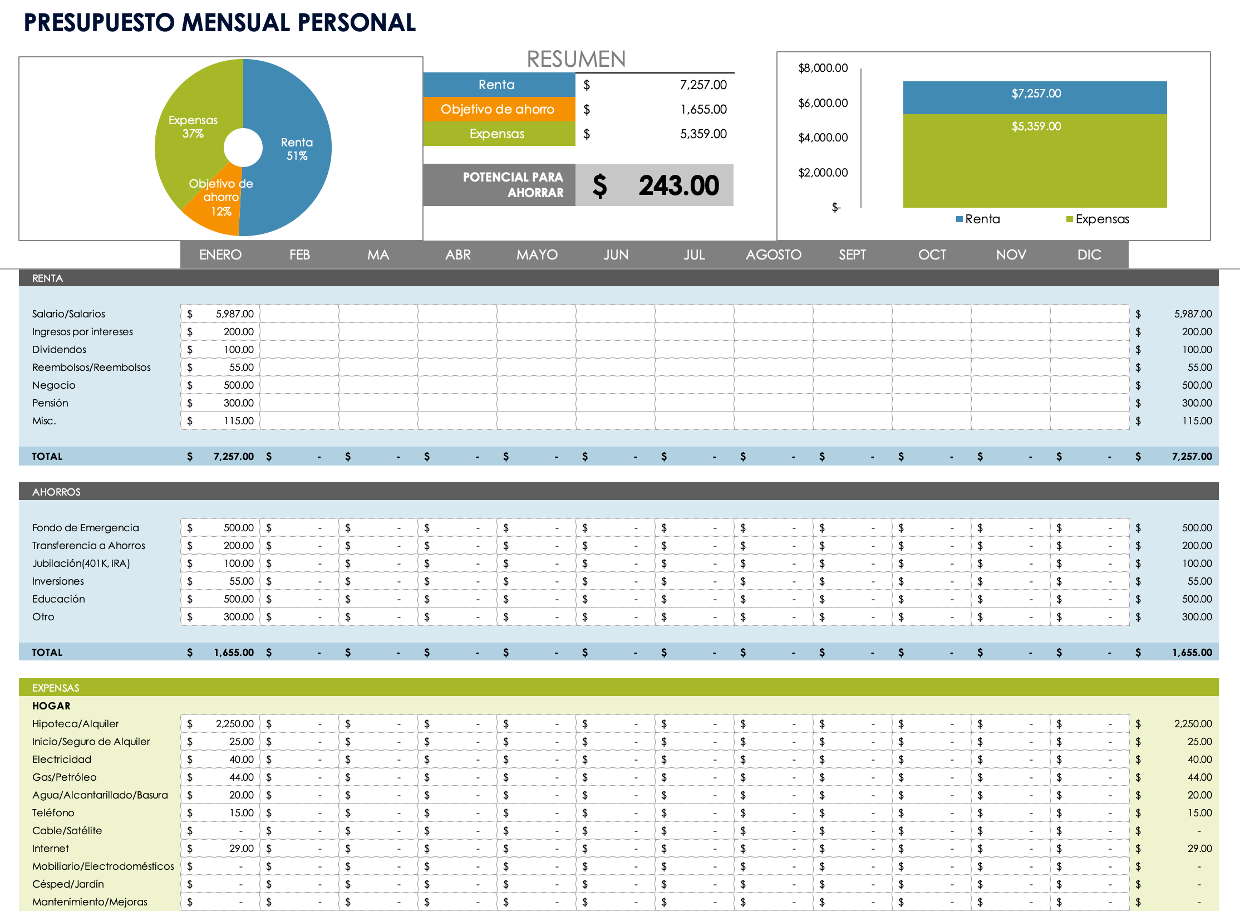Click the Salario/Salarios ENERO cell 5,987.00
This screenshot has width=1240, height=911.
[220, 314]
